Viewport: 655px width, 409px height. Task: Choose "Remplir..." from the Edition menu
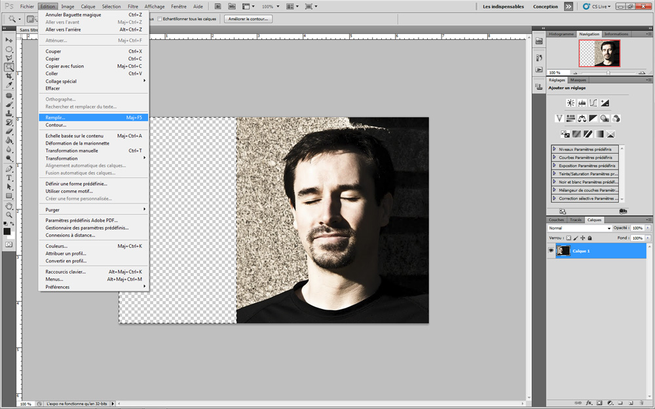pos(56,118)
